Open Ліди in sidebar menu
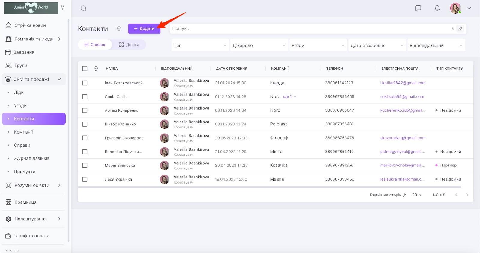The image size is (480, 253). pyautogui.click(x=19, y=93)
